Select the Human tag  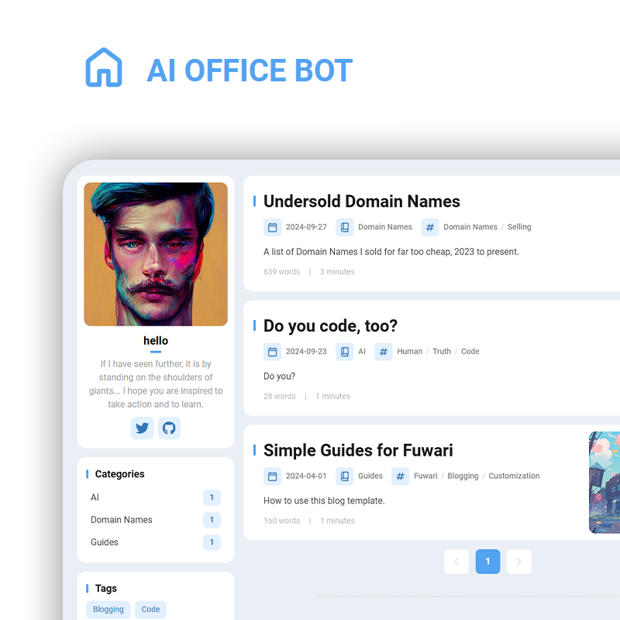(410, 352)
